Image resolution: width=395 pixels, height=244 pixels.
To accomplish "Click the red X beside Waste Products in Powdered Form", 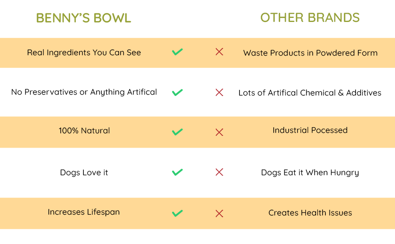I will pyautogui.click(x=219, y=52).
